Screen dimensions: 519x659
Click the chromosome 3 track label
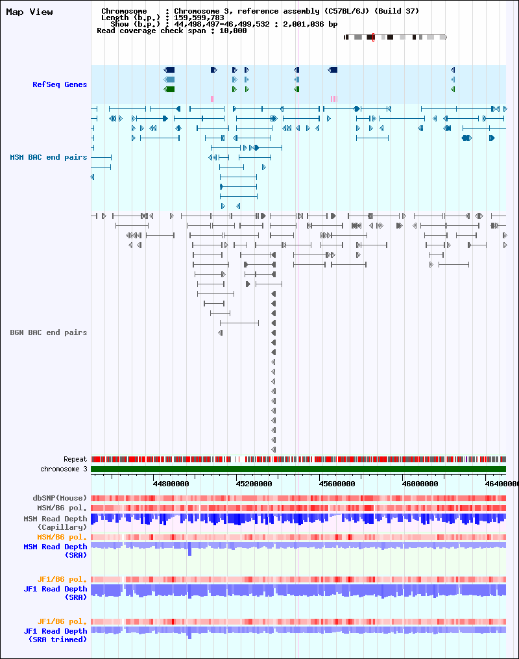point(64,469)
